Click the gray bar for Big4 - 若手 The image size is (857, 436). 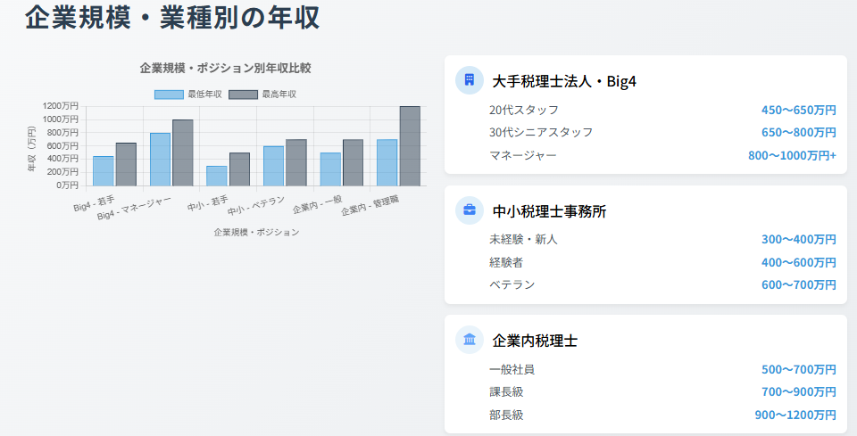tap(126, 164)
